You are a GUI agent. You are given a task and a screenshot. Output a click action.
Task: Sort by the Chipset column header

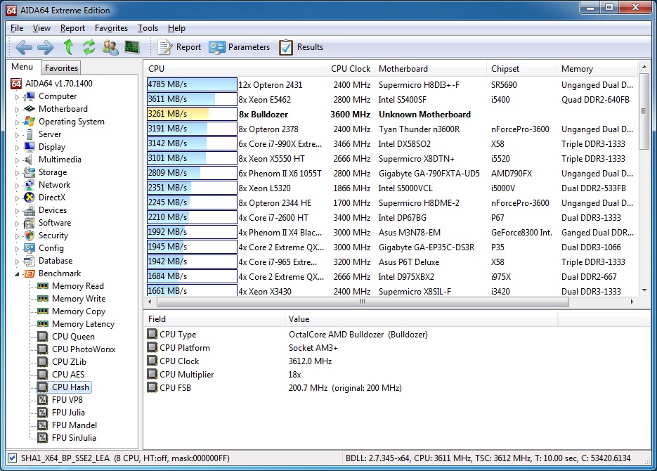coord(521,69)
